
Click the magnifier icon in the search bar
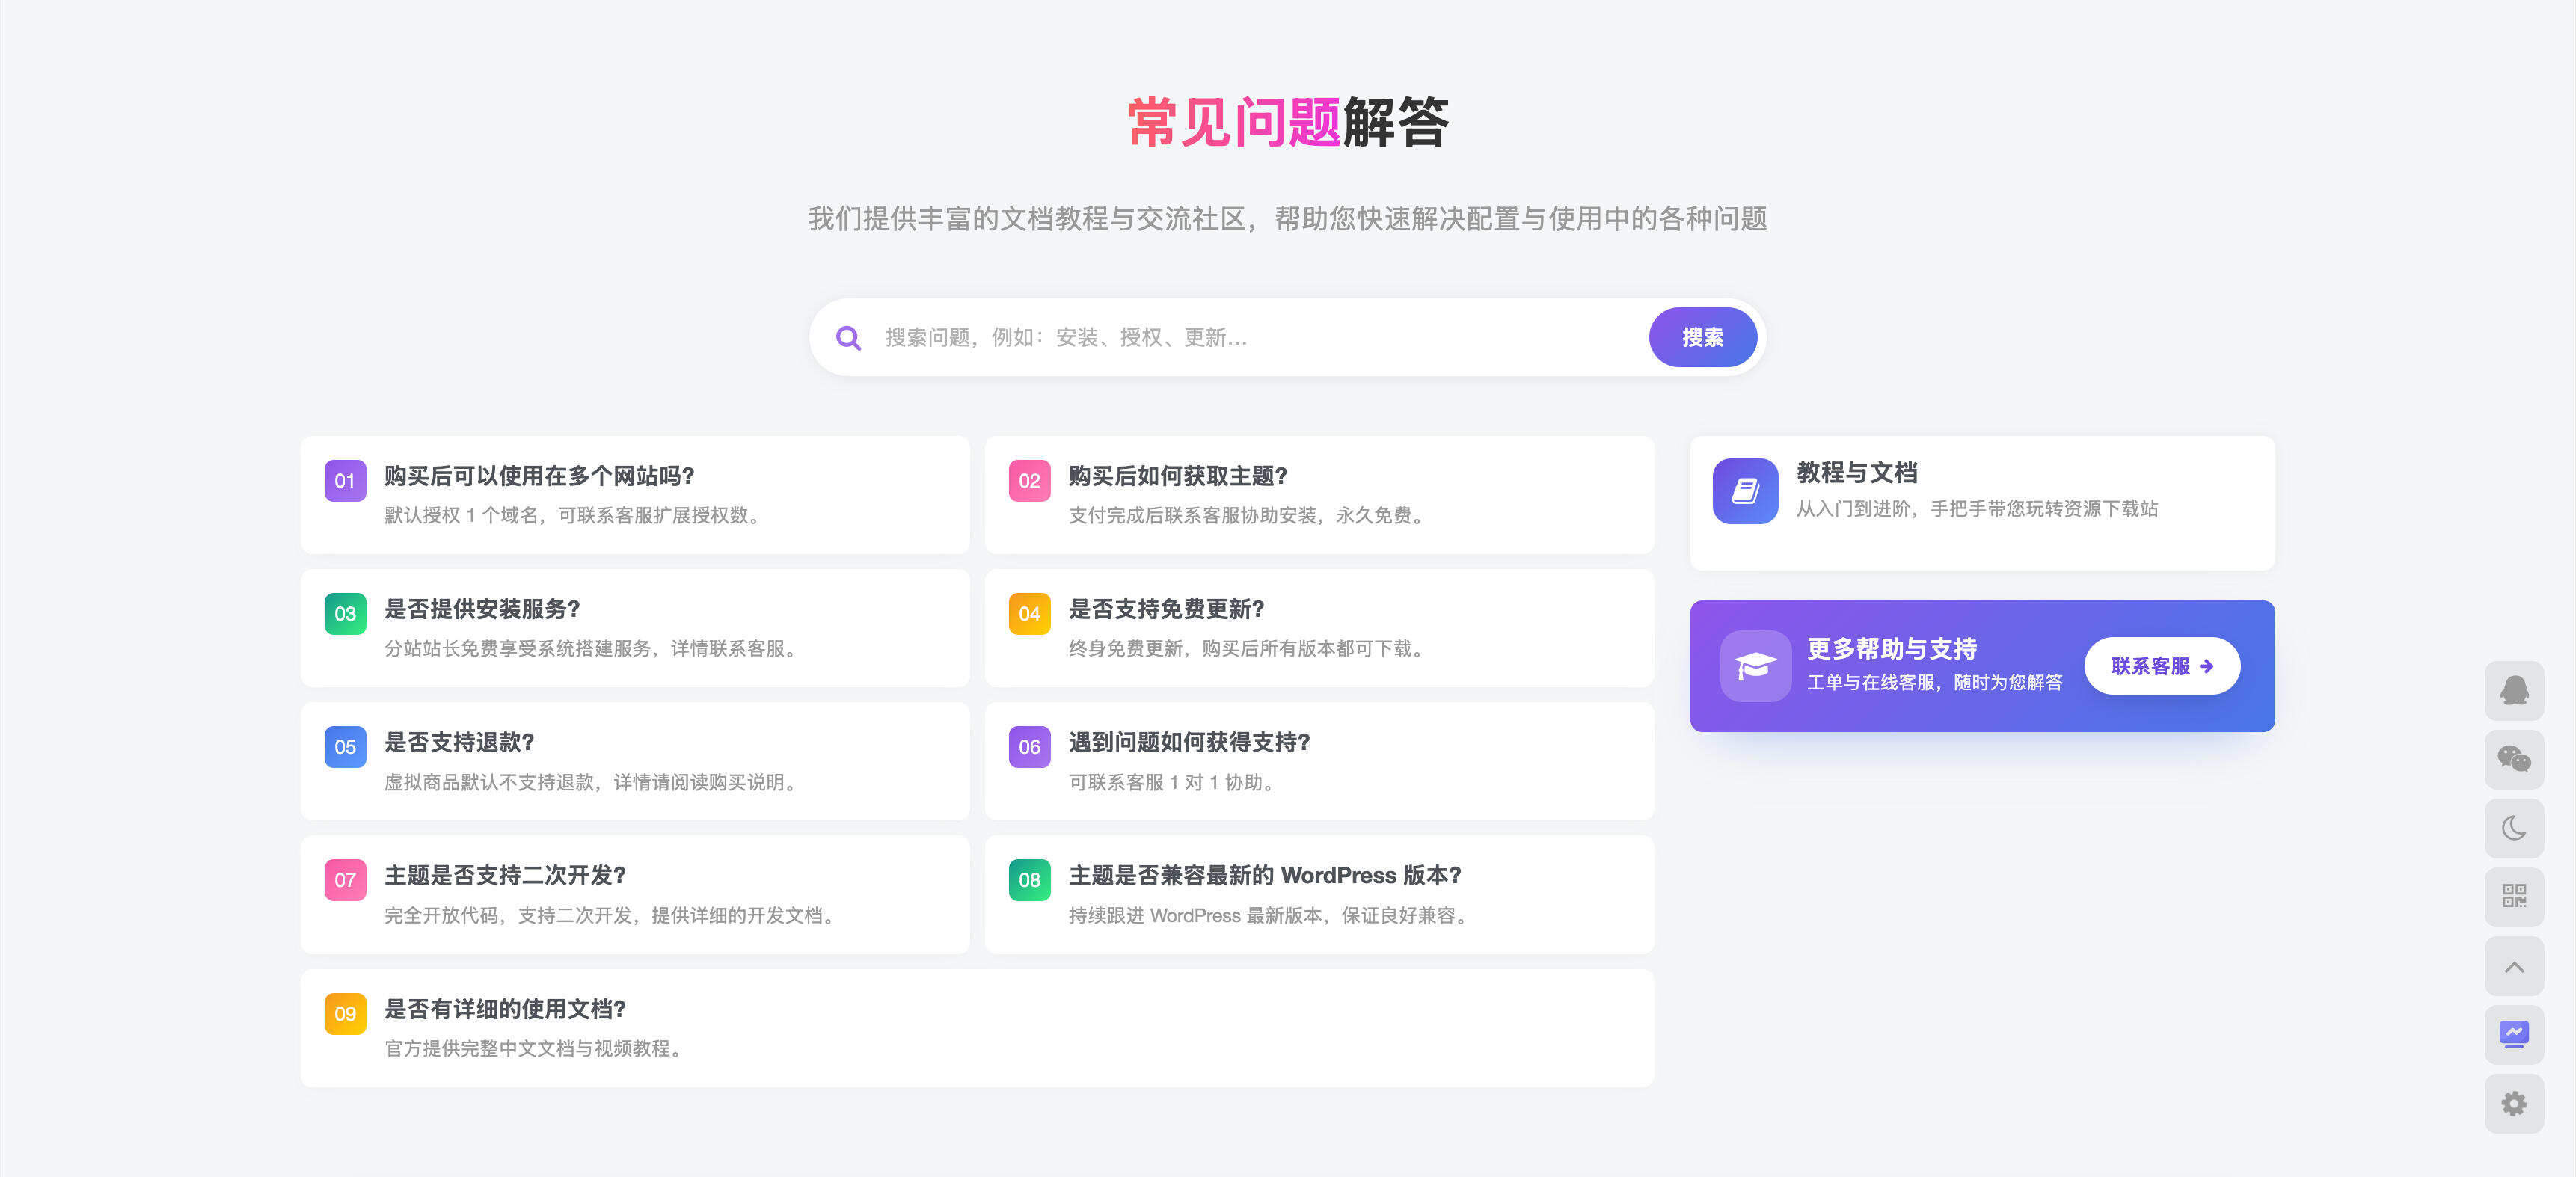[x=848, y=338]
